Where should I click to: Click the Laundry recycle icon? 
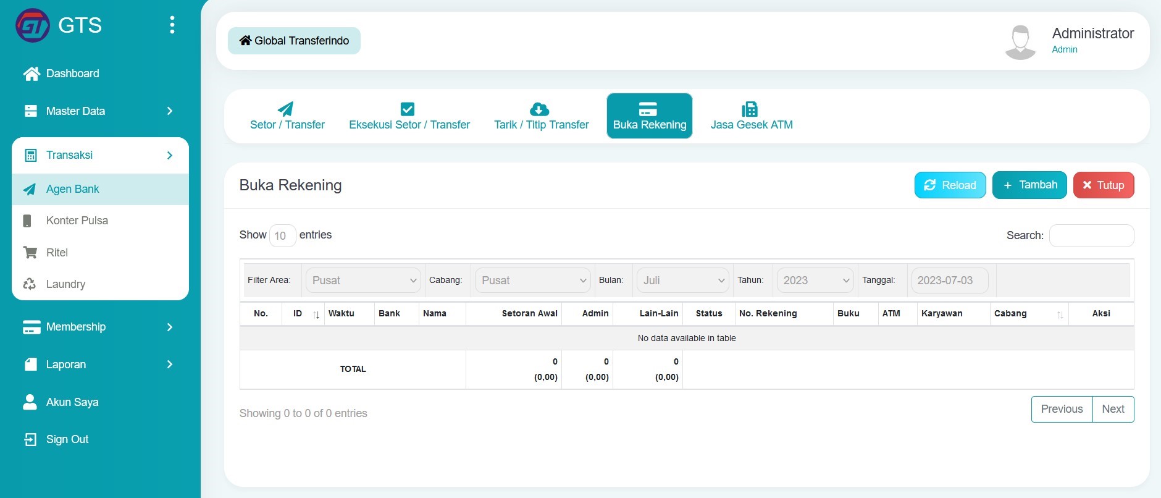(29, 284)
